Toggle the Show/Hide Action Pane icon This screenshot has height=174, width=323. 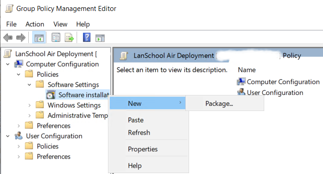click(x=100, y=38)
